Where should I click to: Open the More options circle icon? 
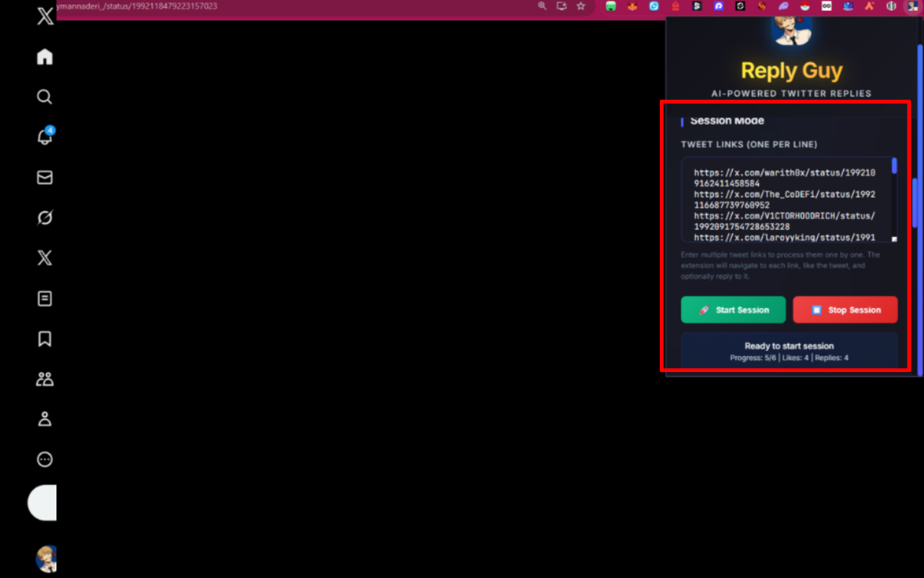tap(45, 460)
